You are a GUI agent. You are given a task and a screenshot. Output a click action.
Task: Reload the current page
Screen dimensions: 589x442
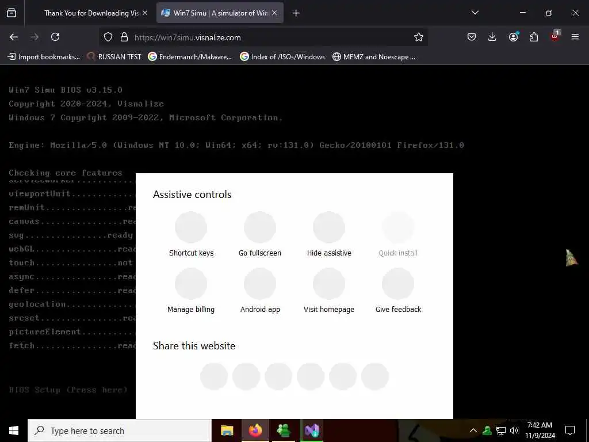55,37
